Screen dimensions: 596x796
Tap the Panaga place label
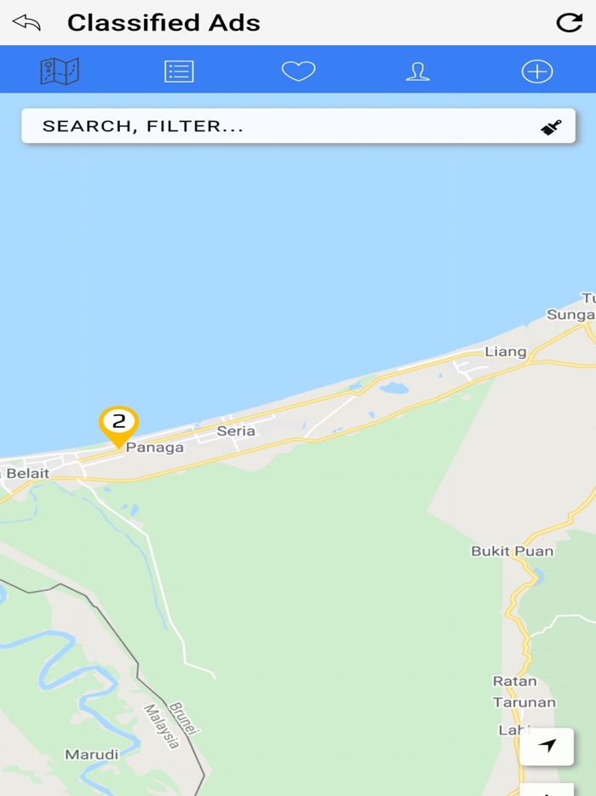155,447
